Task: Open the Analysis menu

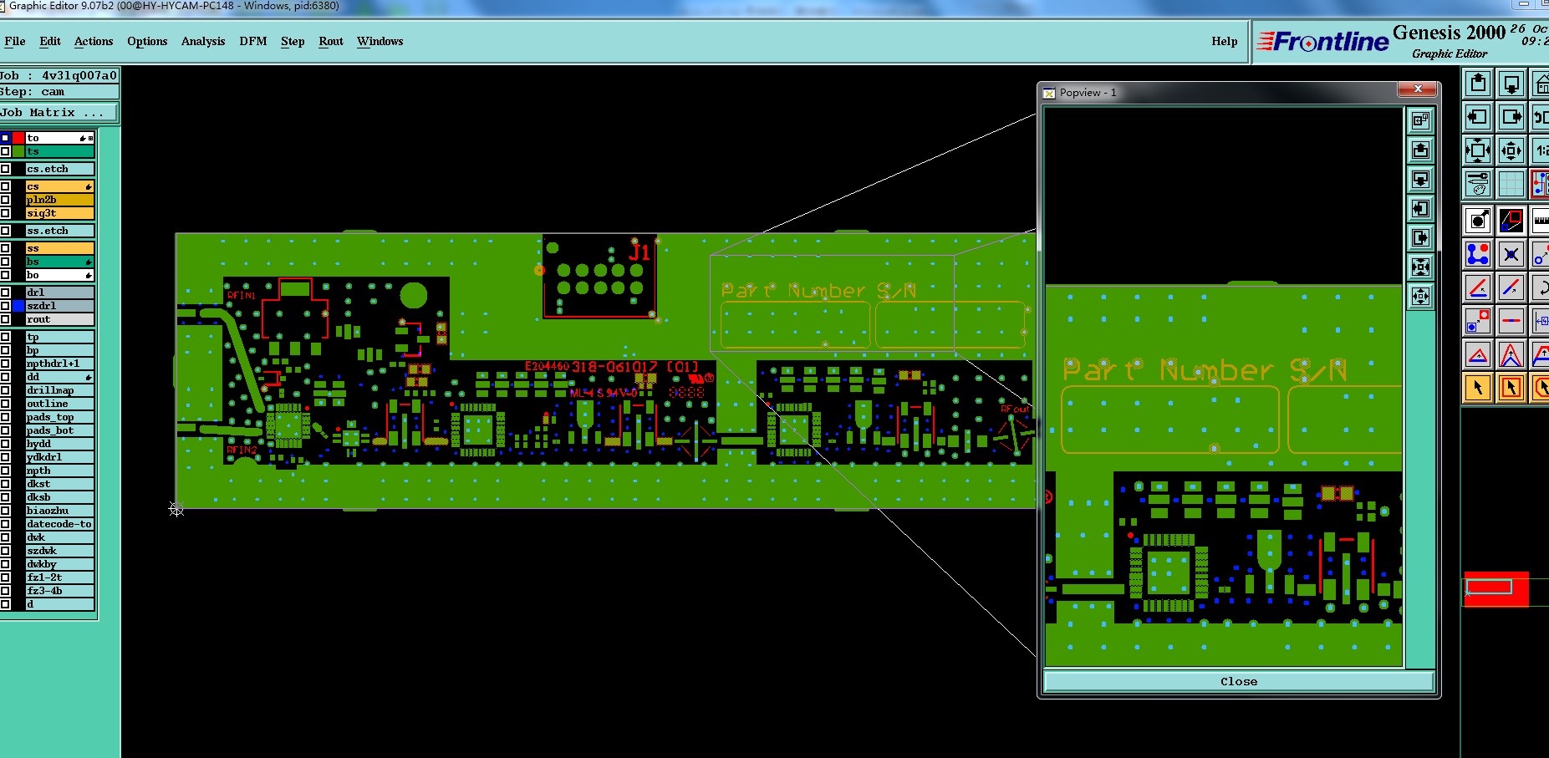Action: pyautogui.click(x=203, y=41)
